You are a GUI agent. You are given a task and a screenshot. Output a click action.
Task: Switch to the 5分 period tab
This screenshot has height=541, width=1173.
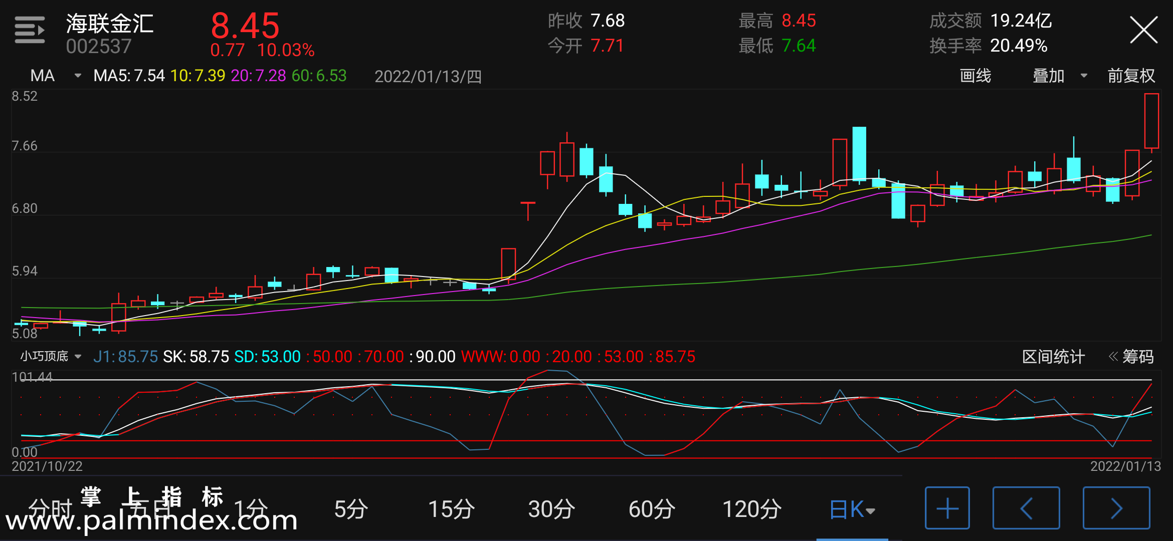point(351,509)
